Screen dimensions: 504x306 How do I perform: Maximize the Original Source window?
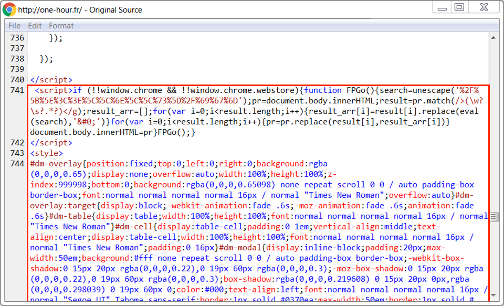459,7
